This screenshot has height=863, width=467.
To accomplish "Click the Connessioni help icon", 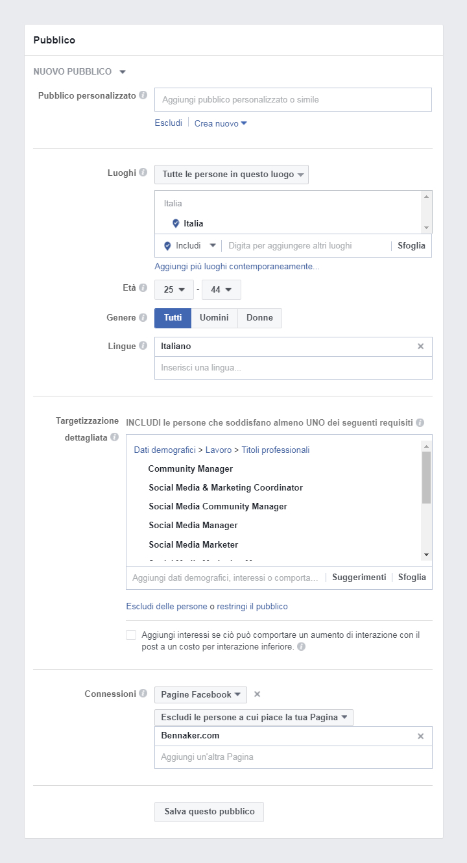I will coord(144,692).
